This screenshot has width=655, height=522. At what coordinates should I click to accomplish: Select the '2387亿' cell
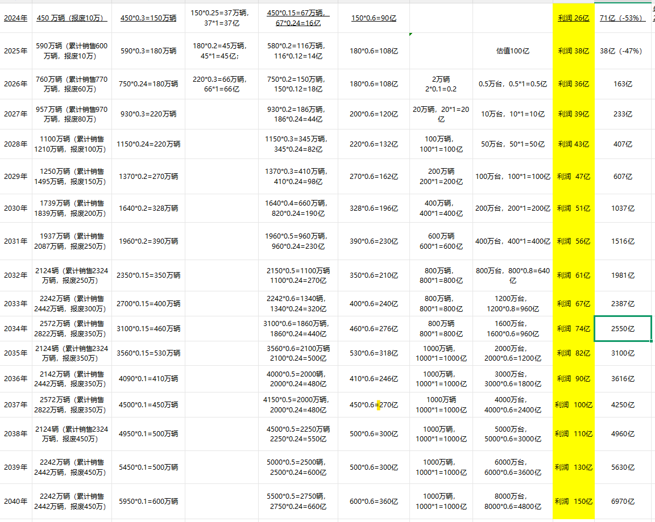(623, 304)
